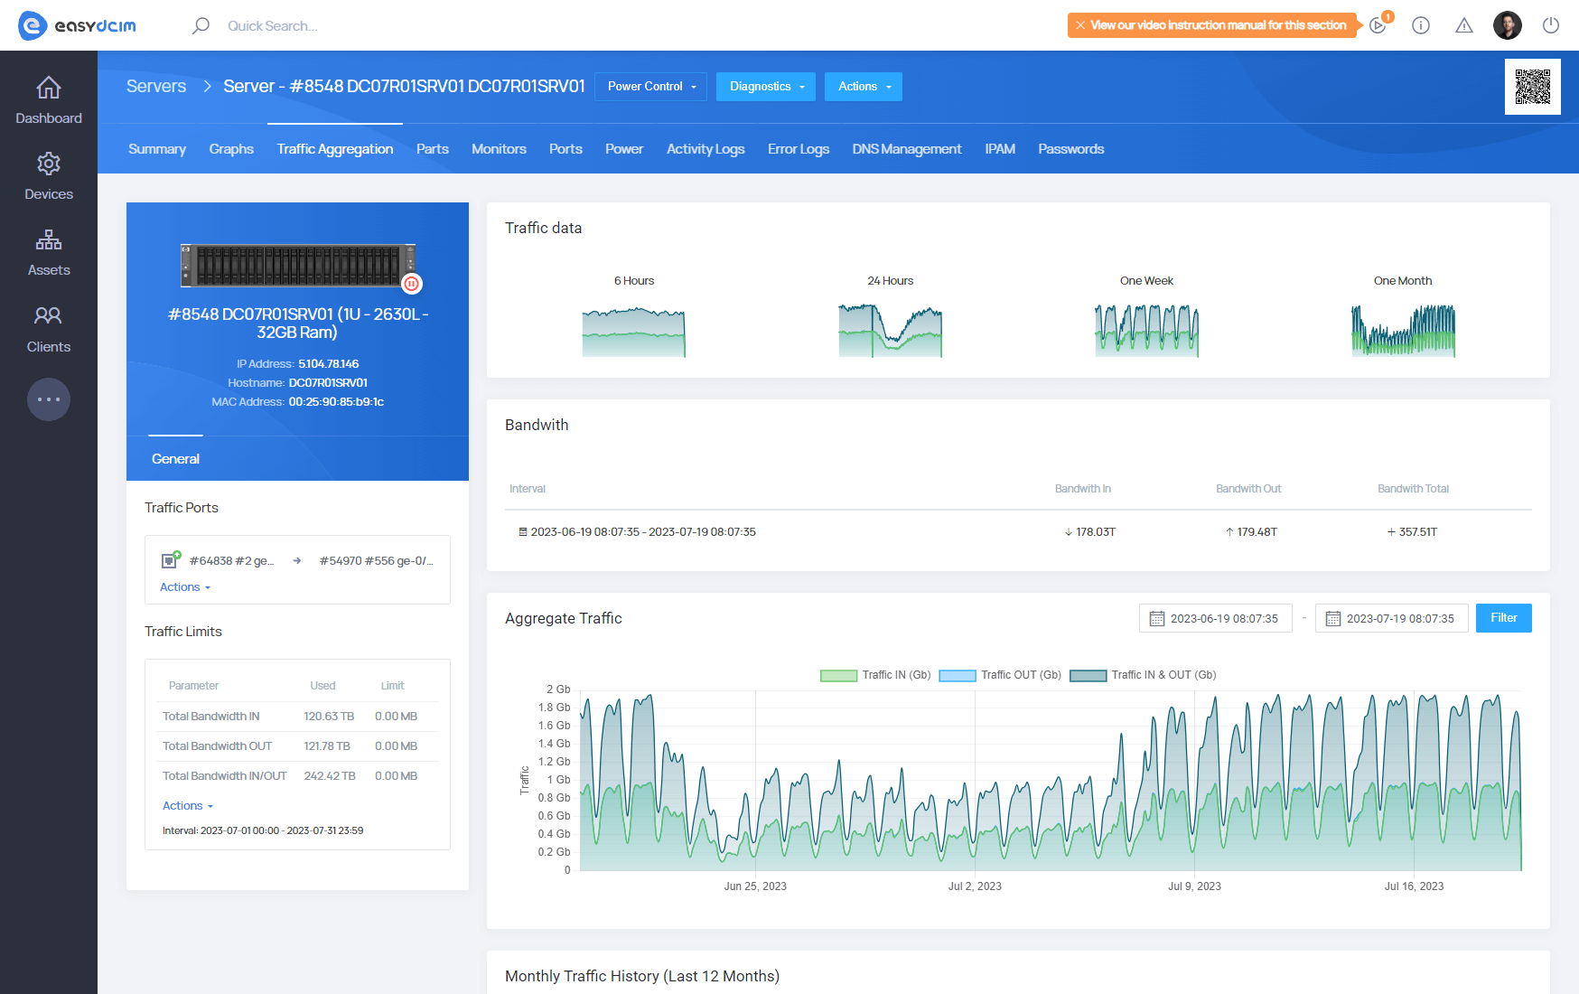
Task: Click the end date calendar icon
Action: pos(1333,619)
